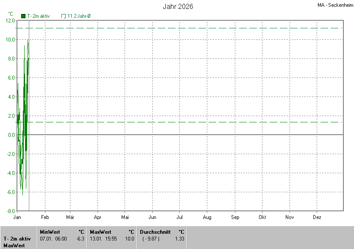Click the green T- 2m aktiv legend swatch

(x=23, y=16)
